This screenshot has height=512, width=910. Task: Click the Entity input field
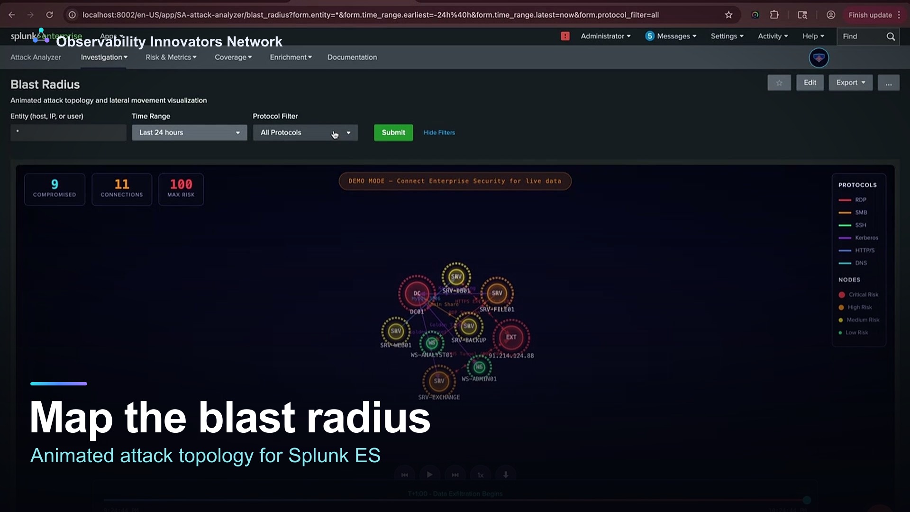(68, 133)
